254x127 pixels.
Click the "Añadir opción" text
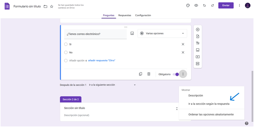77,61
